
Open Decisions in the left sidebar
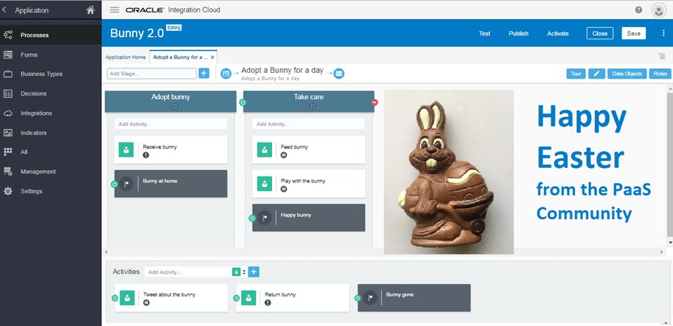point(34,93)
